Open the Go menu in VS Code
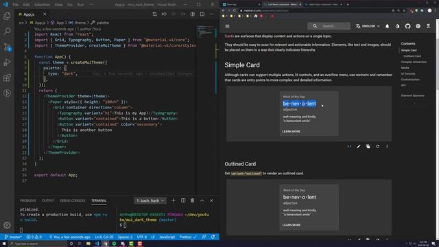The width and height of the screenshot is (439, 247). pos(70,5)
